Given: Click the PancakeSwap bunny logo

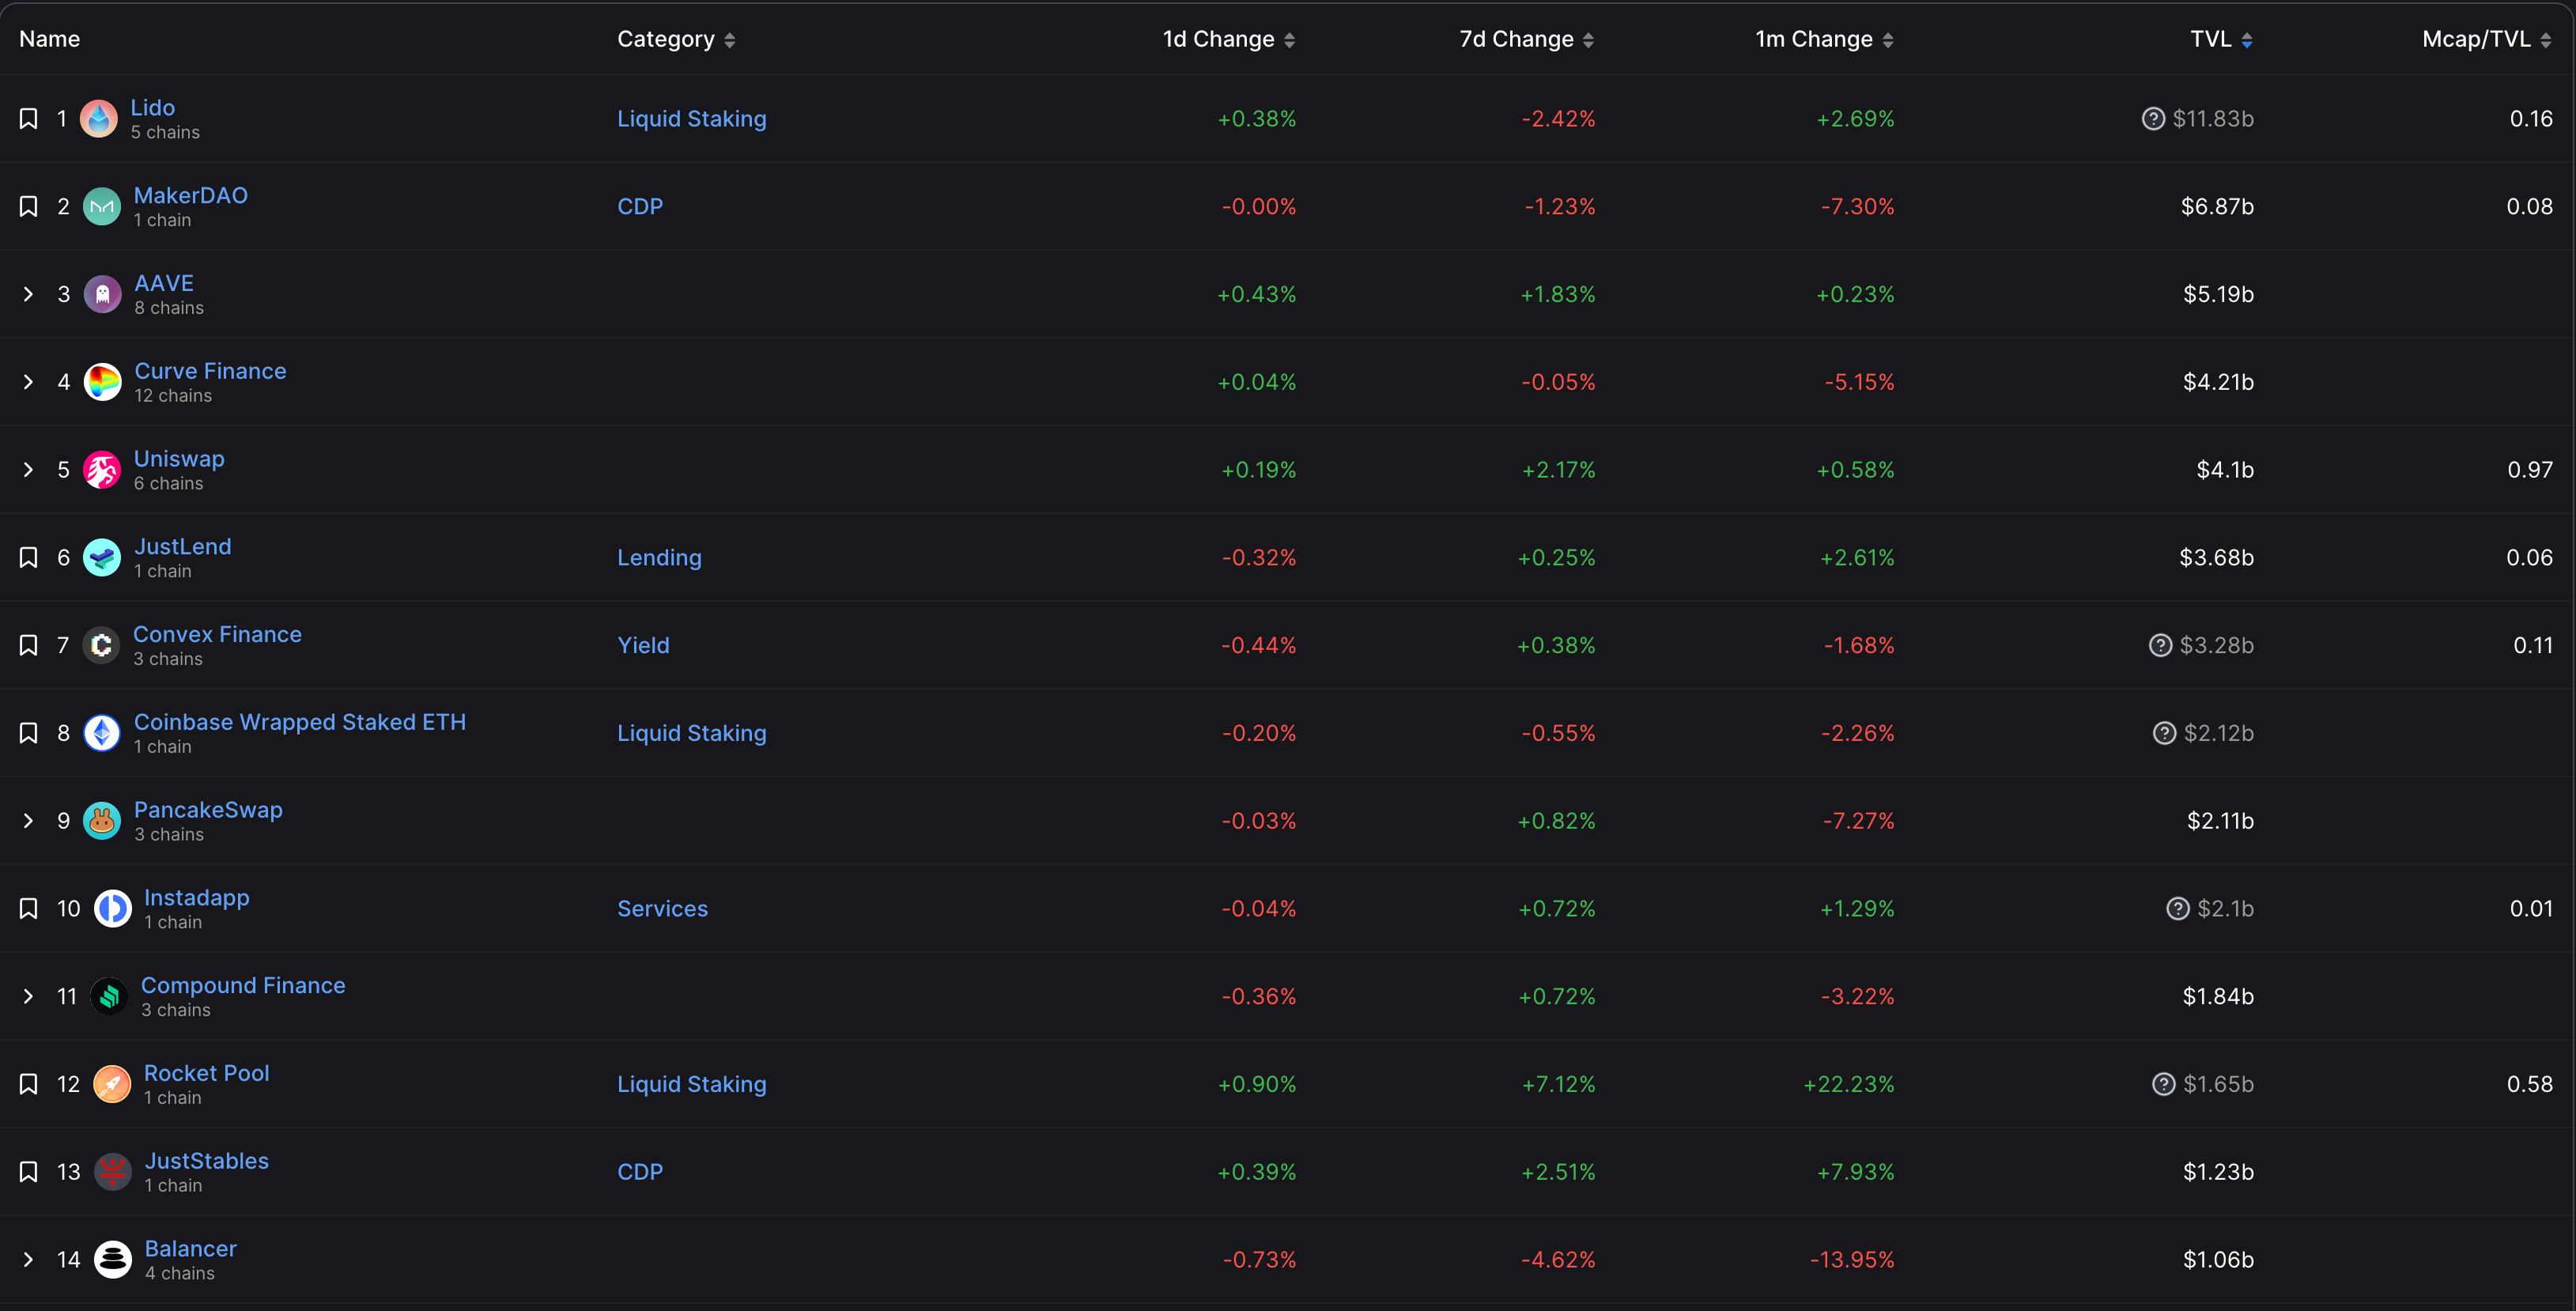Looking at the screenshot, I should pyautogui.click(x=102, y=821).
